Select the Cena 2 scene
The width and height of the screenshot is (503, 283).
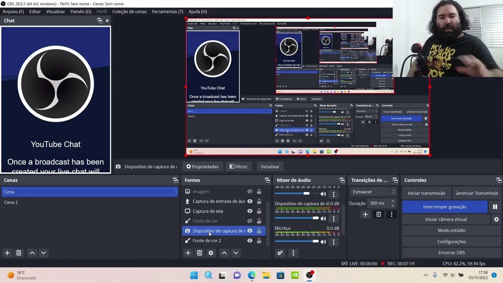[90, 202]
